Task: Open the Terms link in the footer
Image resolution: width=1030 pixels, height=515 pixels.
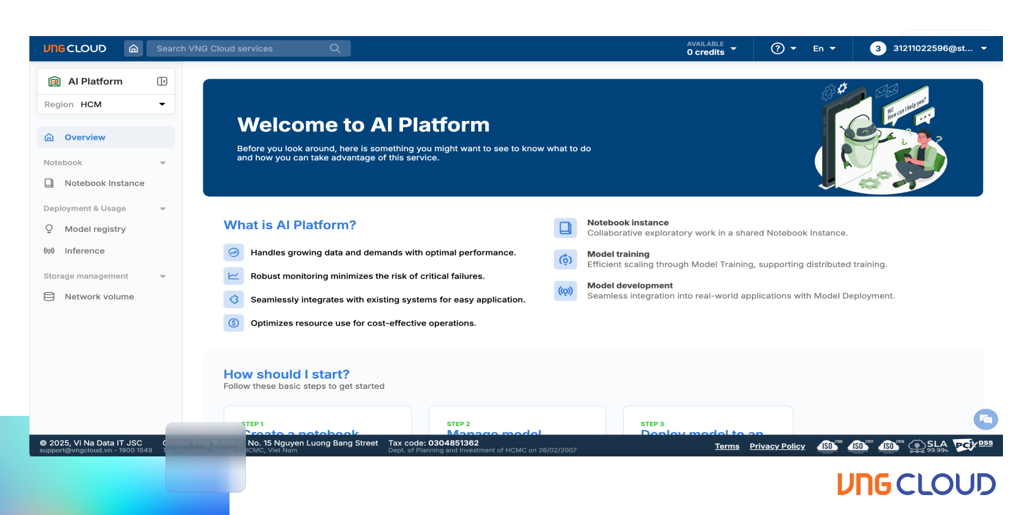Action: tap(727, 446)
